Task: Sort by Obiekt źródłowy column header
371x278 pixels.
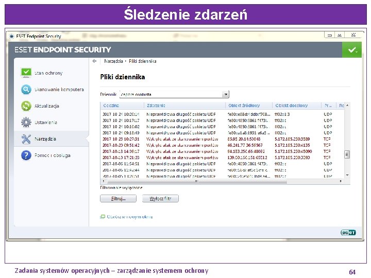Action: pos(249,106)
